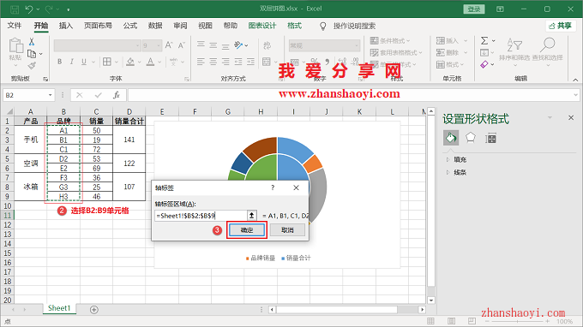Screen dimensions: 583x327
Task: Toggle Italic formatting
Action: (x=72, y=62)
